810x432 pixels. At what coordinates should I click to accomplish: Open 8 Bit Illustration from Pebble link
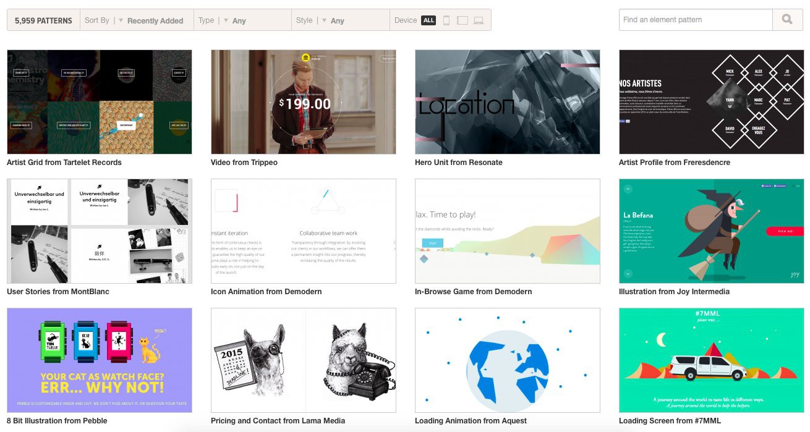(57, 421)
